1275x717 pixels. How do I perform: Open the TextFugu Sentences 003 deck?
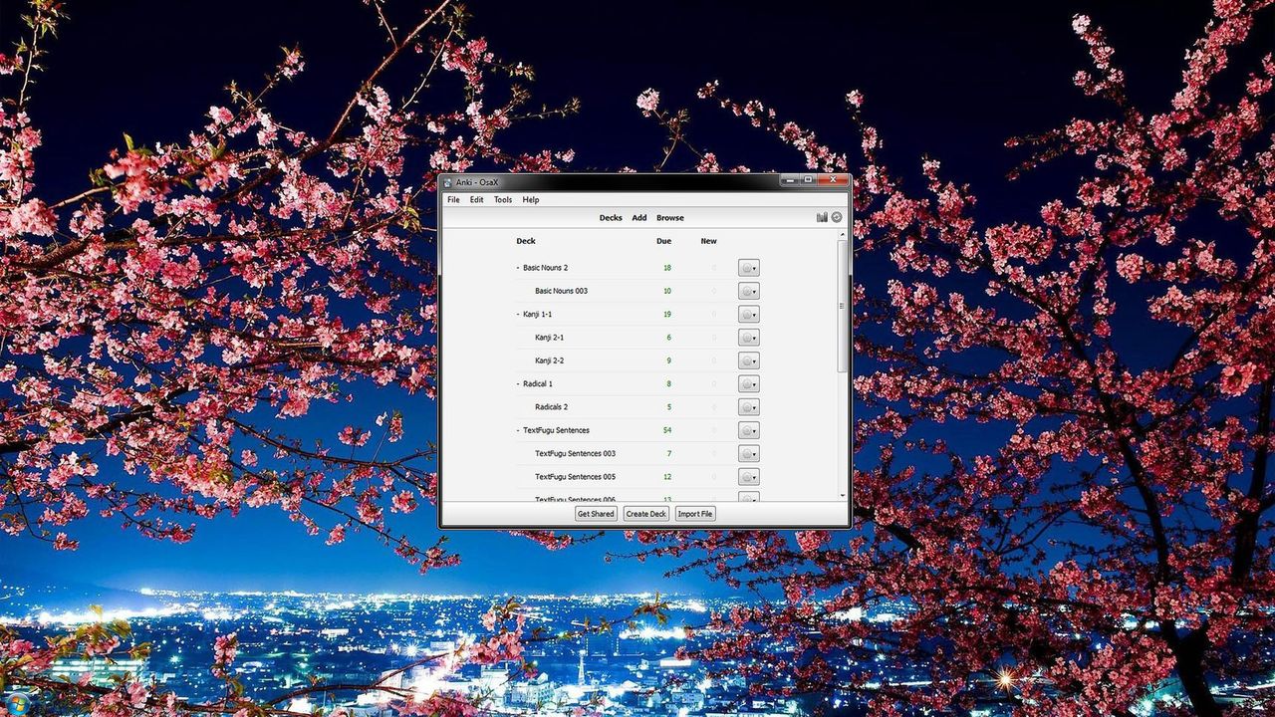click(575, 453)
